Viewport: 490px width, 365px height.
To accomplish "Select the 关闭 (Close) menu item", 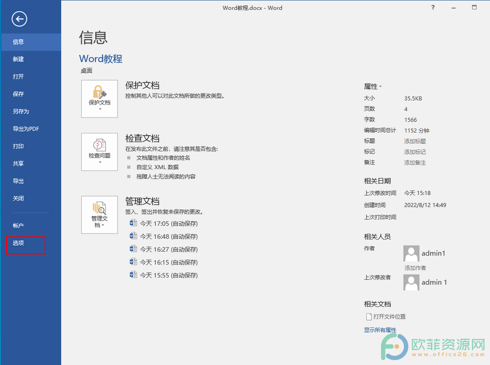I will pos(31,198).
